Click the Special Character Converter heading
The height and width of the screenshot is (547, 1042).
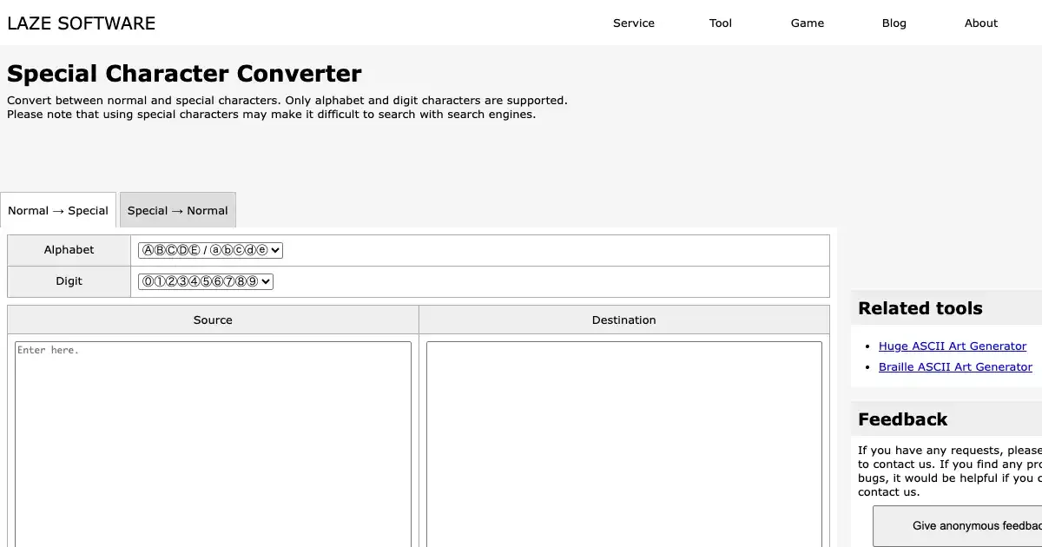point(184,74)
